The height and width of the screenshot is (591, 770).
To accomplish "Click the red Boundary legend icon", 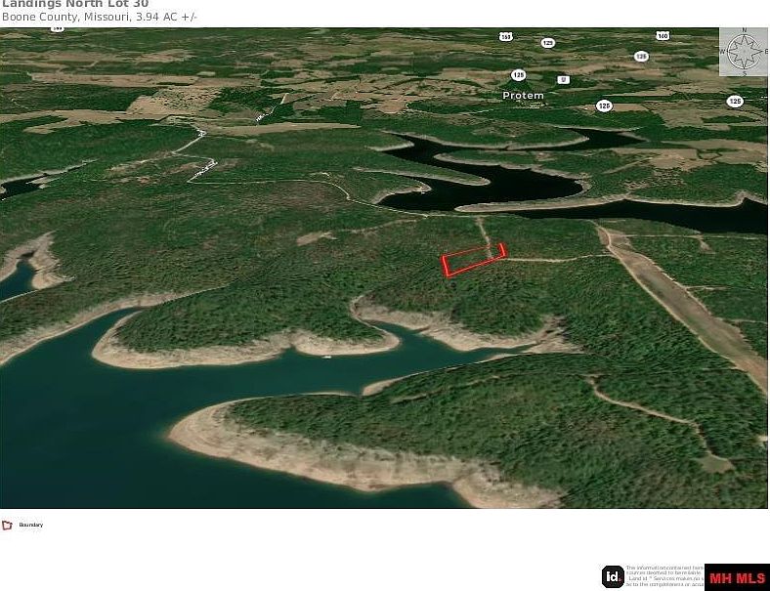I will point(8,526).
